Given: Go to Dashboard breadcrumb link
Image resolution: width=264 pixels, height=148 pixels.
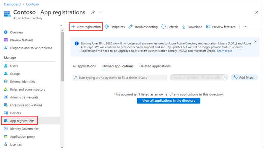Looking at the screenshot, I should click(x=12, y=4).
